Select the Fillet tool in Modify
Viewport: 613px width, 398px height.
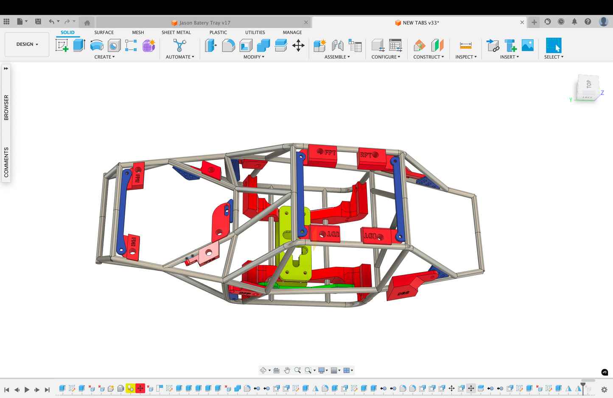click(x=228, y=45)
